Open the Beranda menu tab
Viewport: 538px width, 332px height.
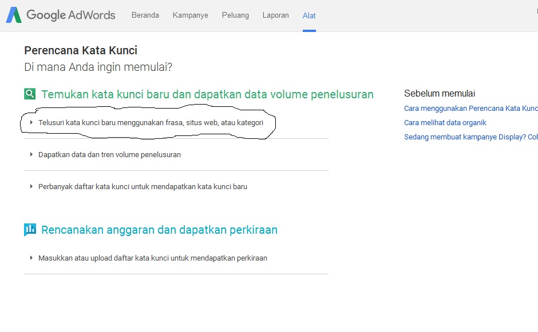(145, 15)
